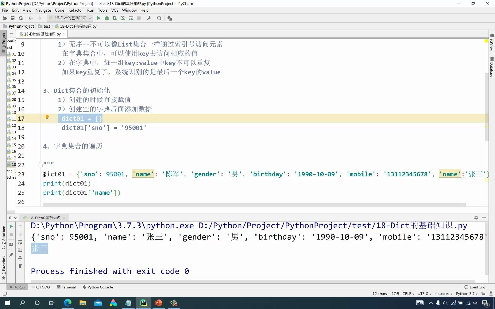This screenshot has width=495, height=309.
Task: Open the Refactor menu
Action: point(76,10)
